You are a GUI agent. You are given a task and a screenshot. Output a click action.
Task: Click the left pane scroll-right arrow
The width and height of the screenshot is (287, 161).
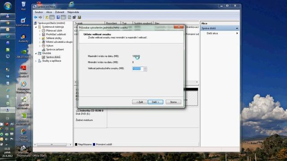pos(70,144)
